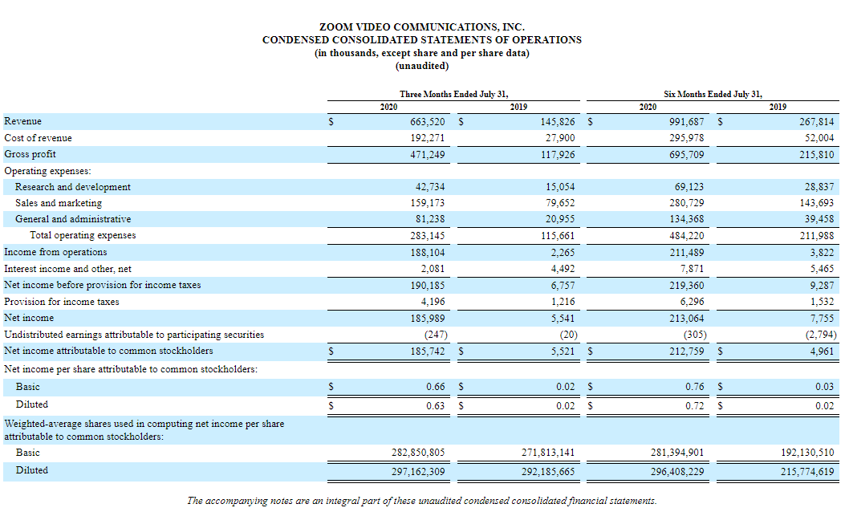Click the 'Interest income and other, net' label

pyautogui.click(x=67, y=269)
